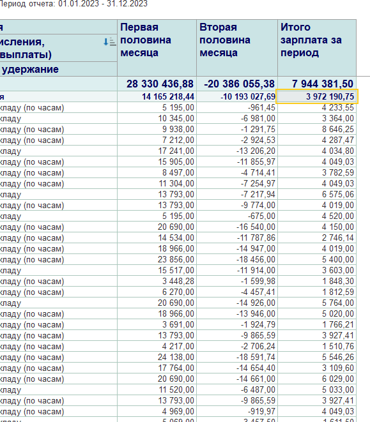Select cell 3 364,00

(317, 118)
